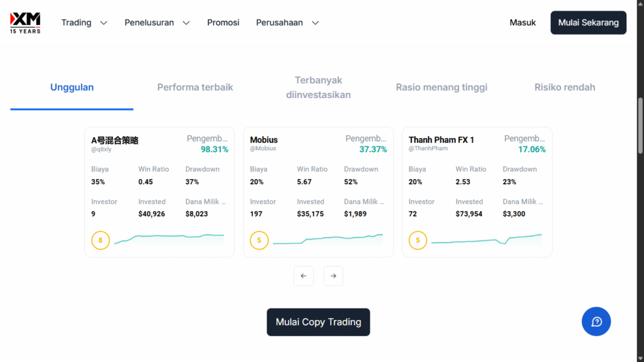Image resolution: width=644 pixels, height=362 pixels.
Task: Click the Mulai Sekarang button
Action: [x=588, y=23]
